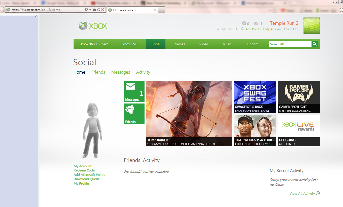Click the browser home icon at the top right
343x207 pixels.
coord(341,10)
